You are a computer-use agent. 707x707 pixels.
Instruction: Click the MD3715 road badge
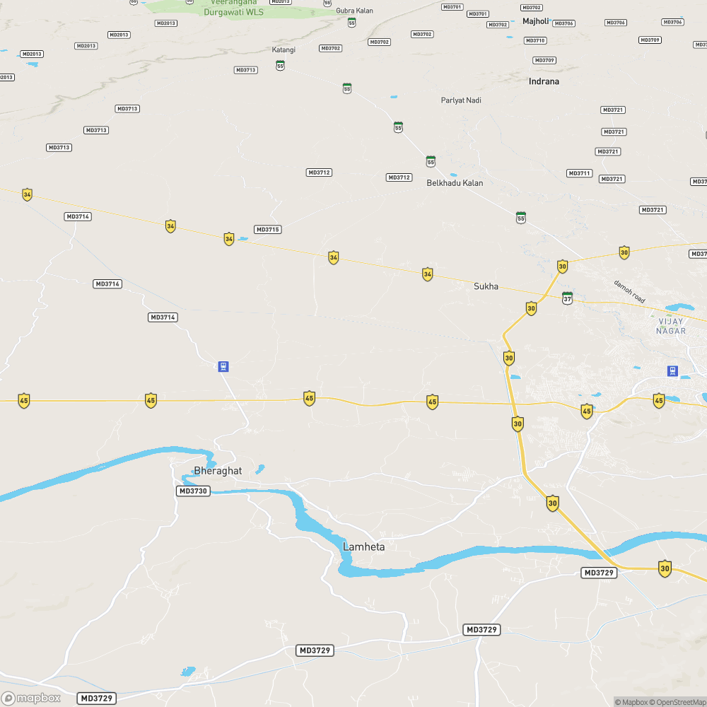268,230
